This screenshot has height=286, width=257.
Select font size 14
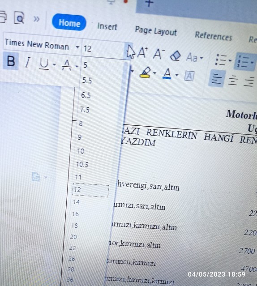pyautogui.click(x=77, y=202)
